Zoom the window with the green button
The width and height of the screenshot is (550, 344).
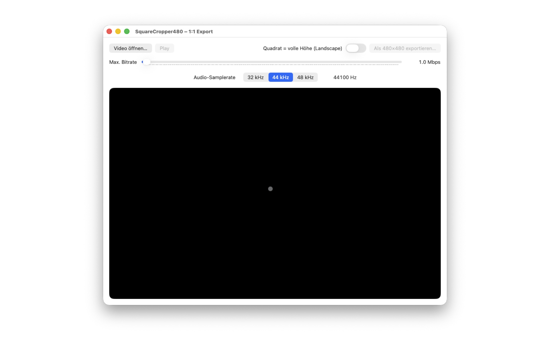(127, 32)
